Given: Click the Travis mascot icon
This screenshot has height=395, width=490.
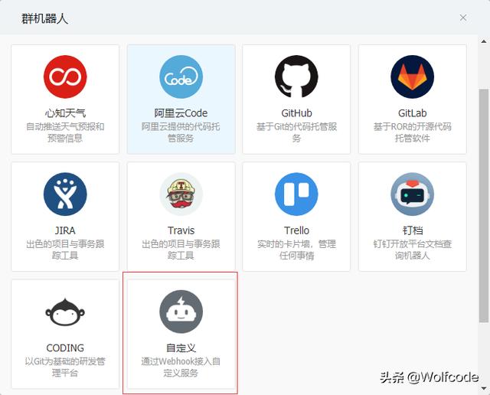Looking at the screenshot, I should pos(181,194).
